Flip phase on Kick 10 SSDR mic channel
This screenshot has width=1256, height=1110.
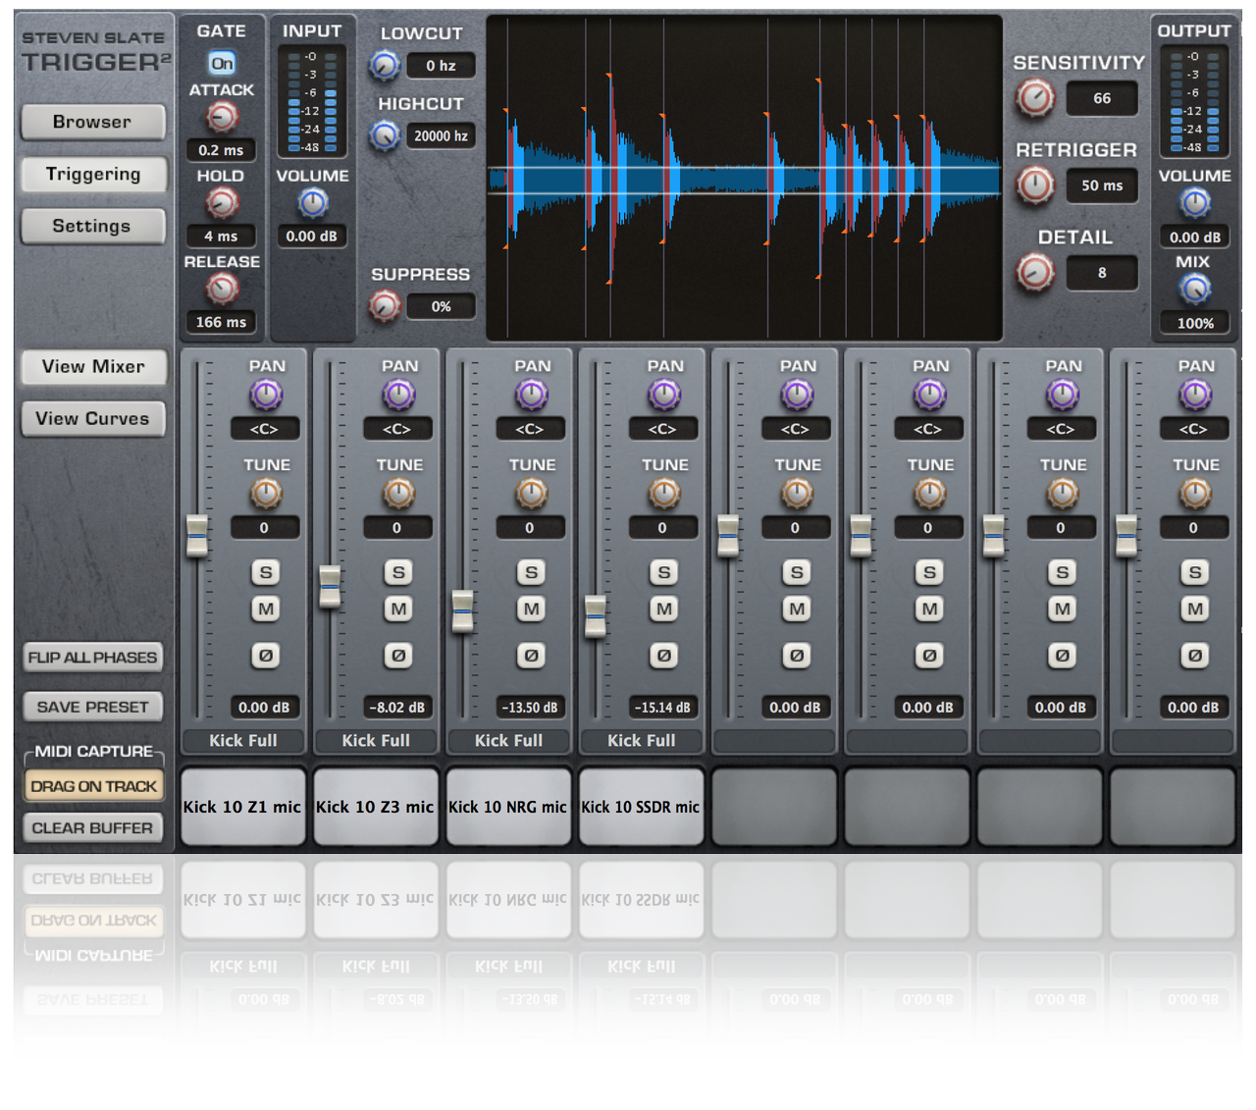point(664,656)
